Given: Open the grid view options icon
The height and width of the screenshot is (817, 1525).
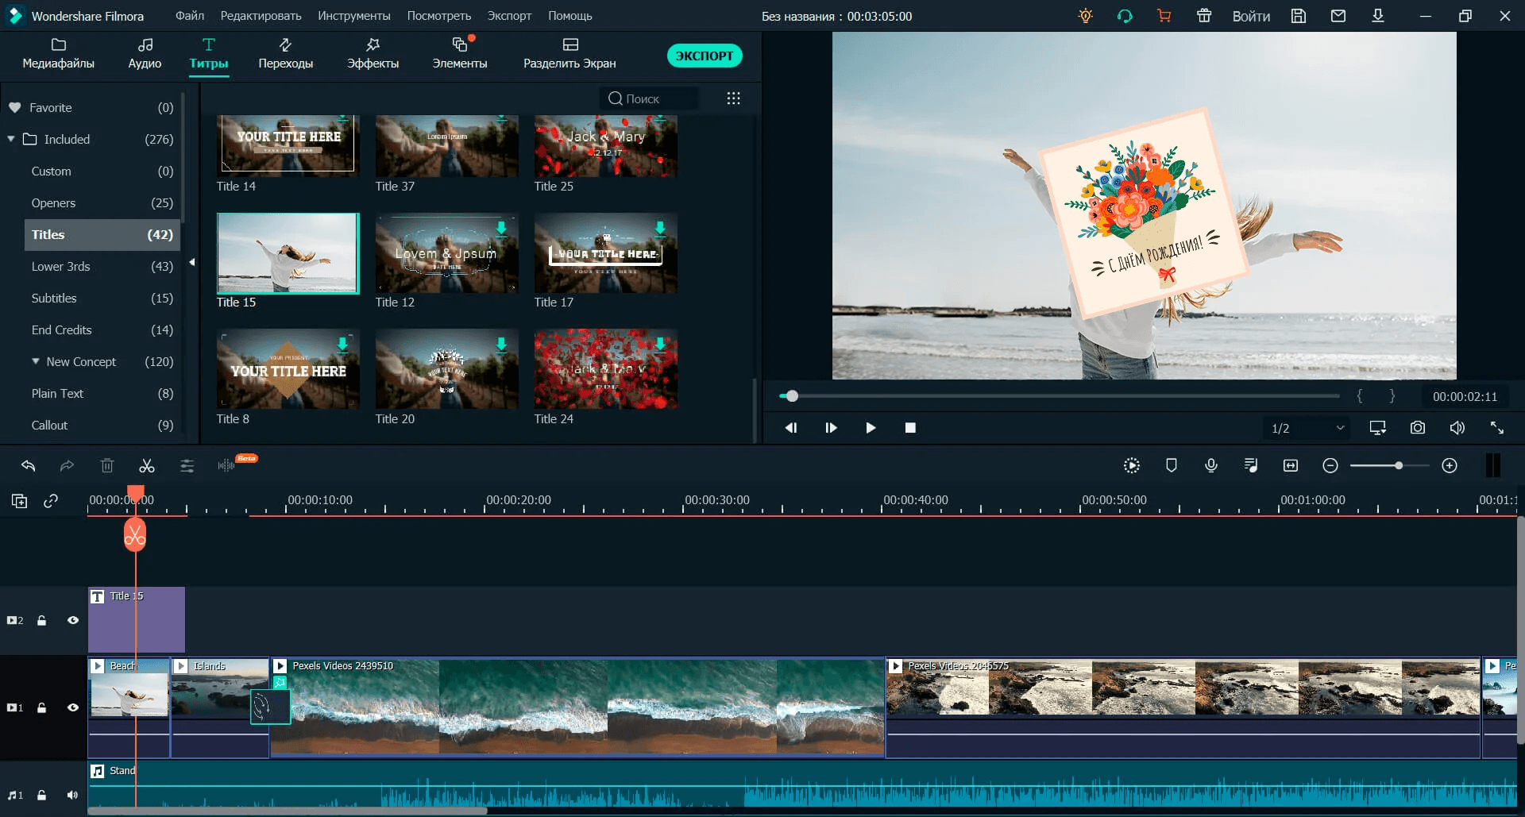Looking at the screenshot, I should click(733, 98).
